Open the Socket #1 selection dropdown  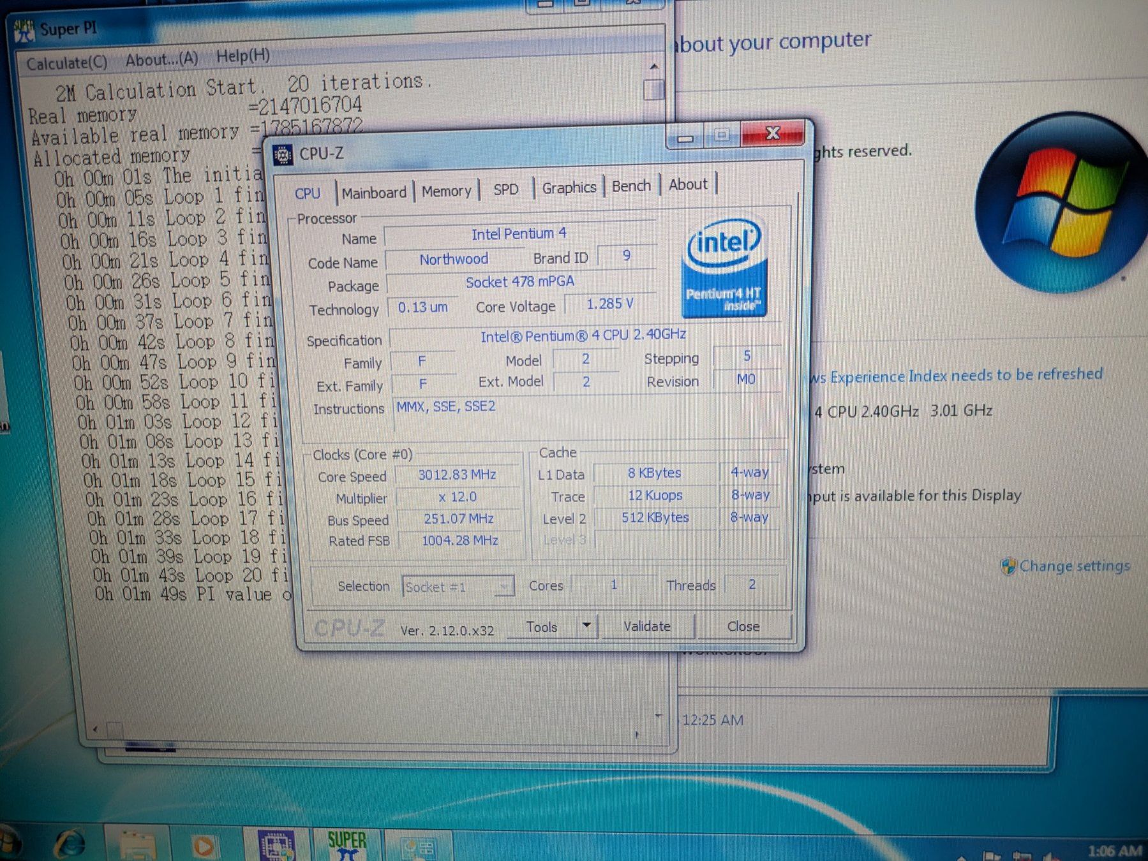tap(458, 587)
